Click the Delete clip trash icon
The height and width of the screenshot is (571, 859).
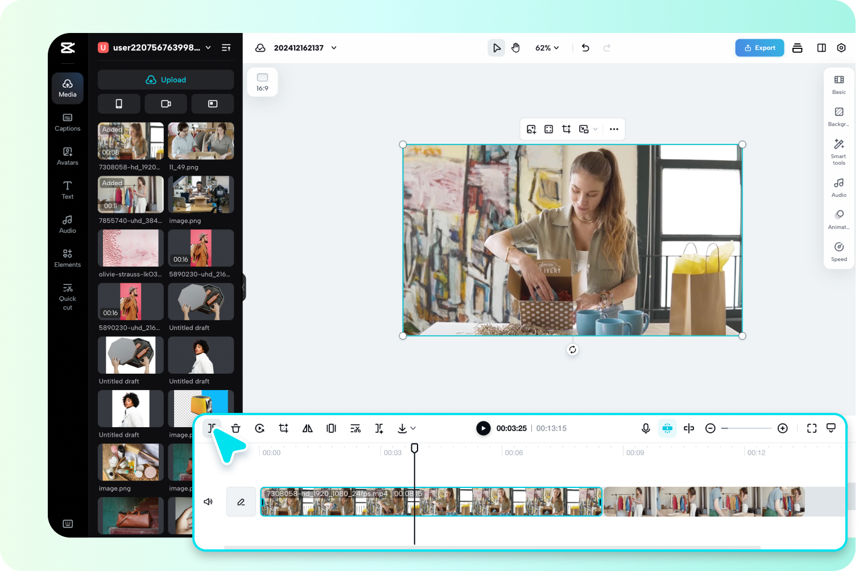coord(236,428)
